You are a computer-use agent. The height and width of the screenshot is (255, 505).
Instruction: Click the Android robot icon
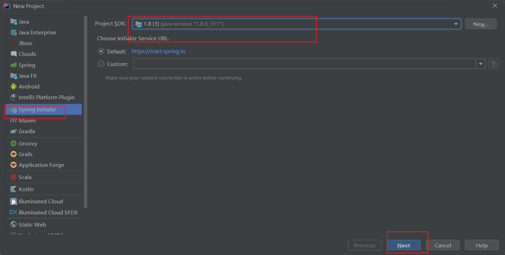click(14, 86)
